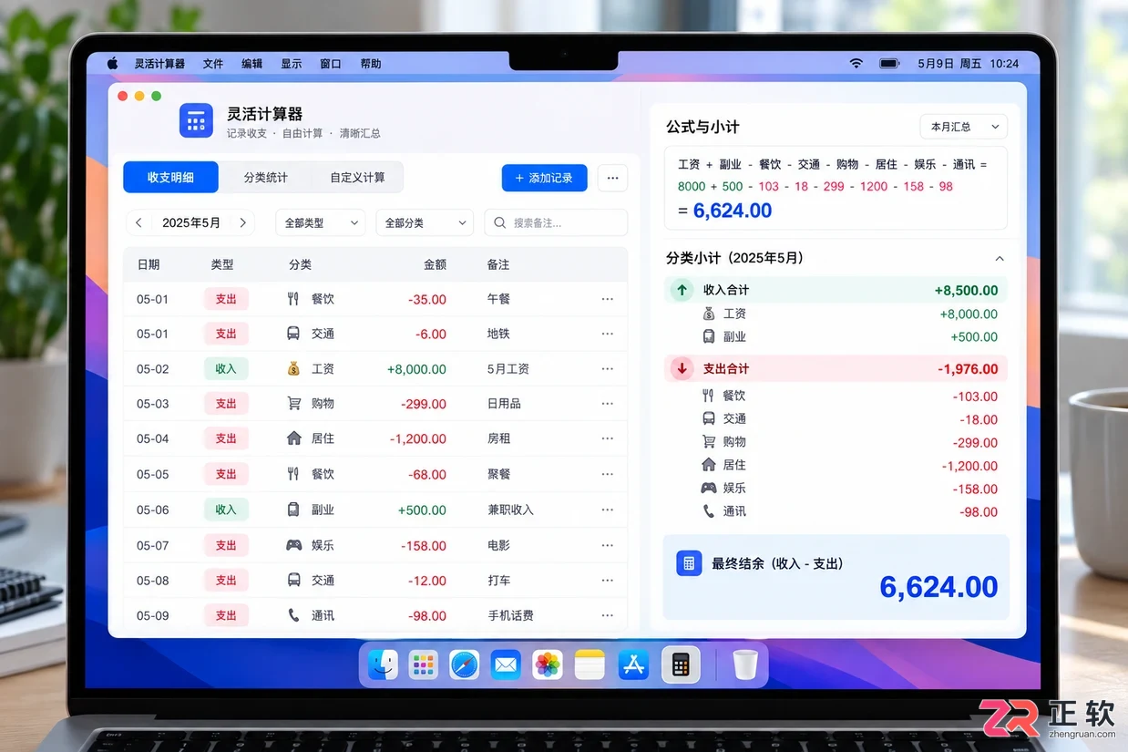Click the 收入 tag in 05-06 row
The image size is (1128, 752).
click(226, 510)
